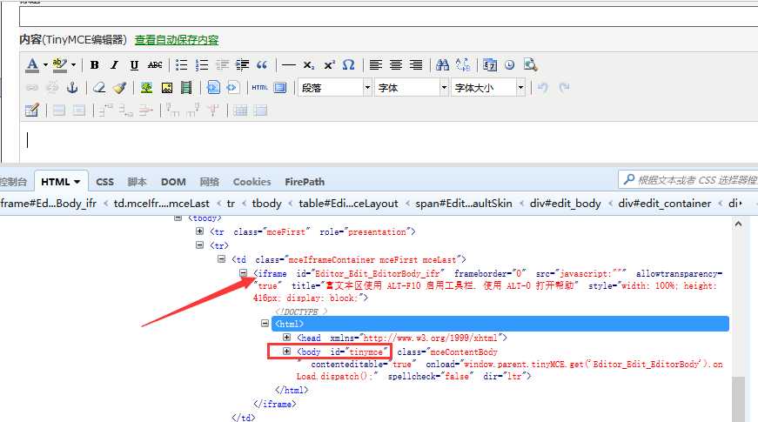Collapse the html node
Screen dimensions: 758x422
265,323
